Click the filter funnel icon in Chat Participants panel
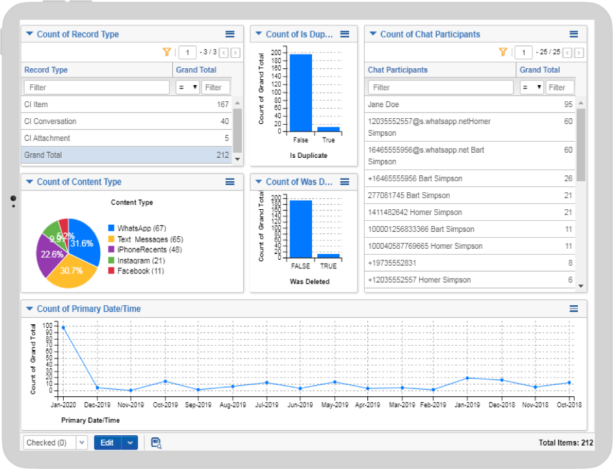Screen dimensions: 613x469 [502, 52]
